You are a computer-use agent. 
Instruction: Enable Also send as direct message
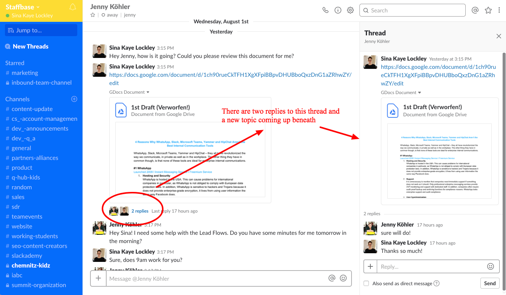[366, 283]
